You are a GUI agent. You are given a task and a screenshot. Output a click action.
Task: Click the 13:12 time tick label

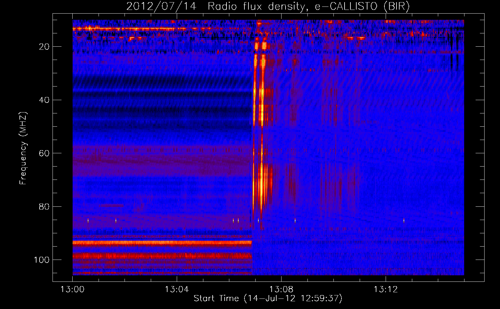pos(386,290)
